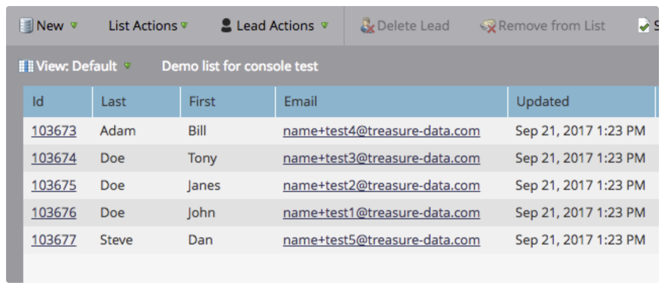Click email name+test5@treasure-data.com
The image size is (666, 295).
[381, 240]
